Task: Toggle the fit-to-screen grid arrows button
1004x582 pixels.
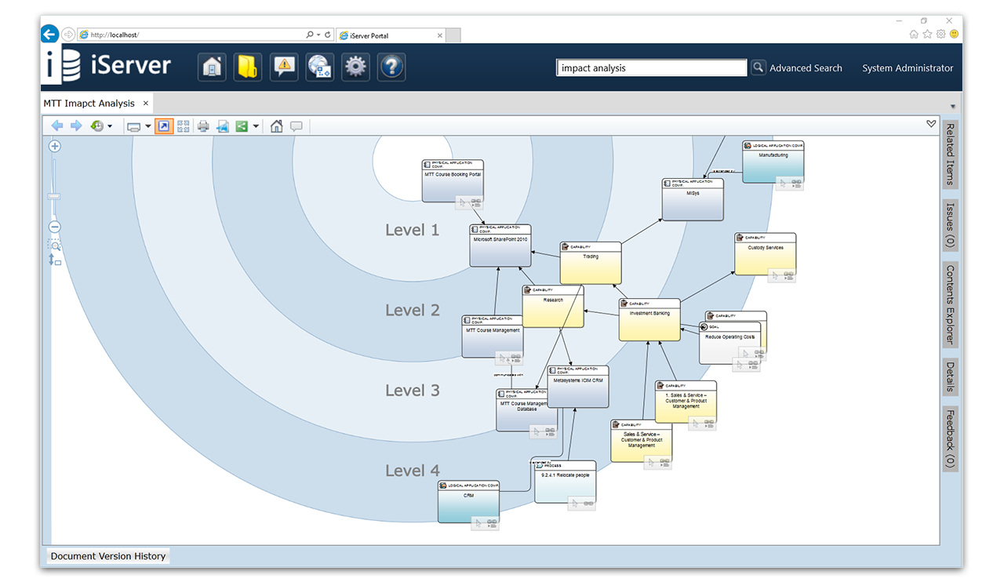Action: 183,126
